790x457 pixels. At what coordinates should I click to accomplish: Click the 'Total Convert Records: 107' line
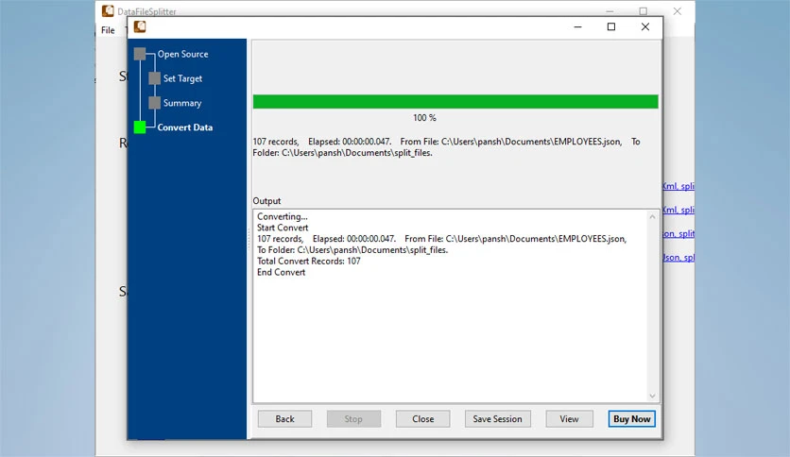[308, 262]
